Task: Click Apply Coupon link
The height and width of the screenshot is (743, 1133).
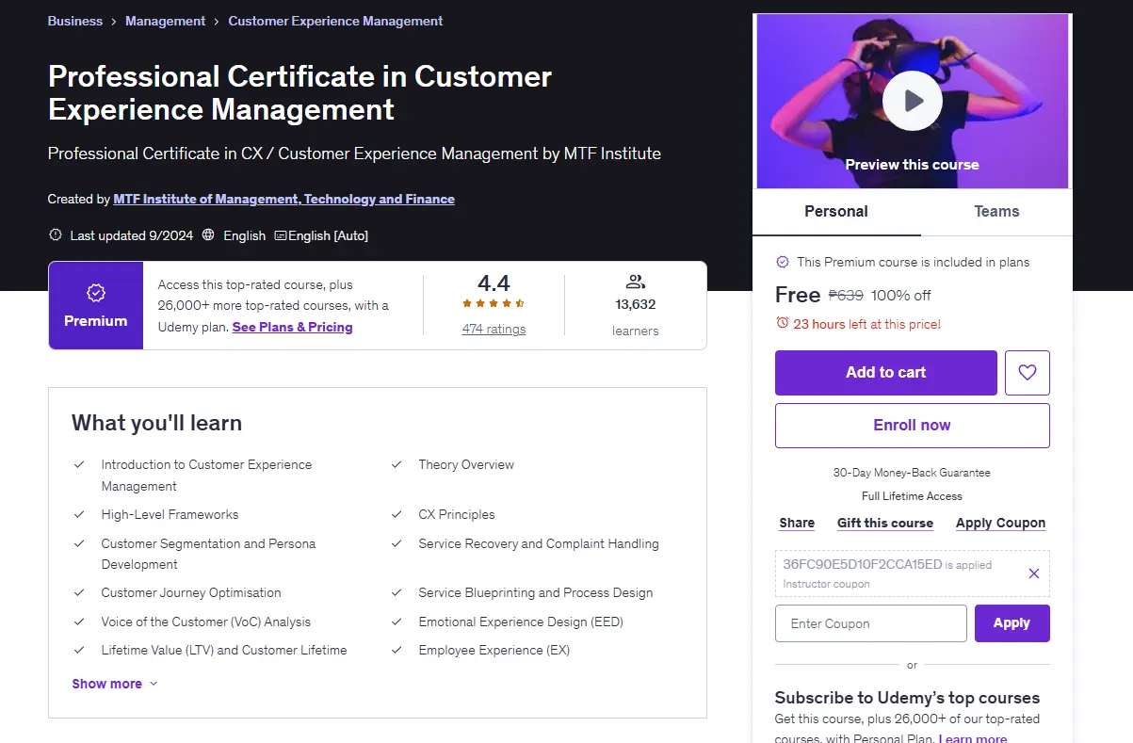Action: [x=1000, y=523]
